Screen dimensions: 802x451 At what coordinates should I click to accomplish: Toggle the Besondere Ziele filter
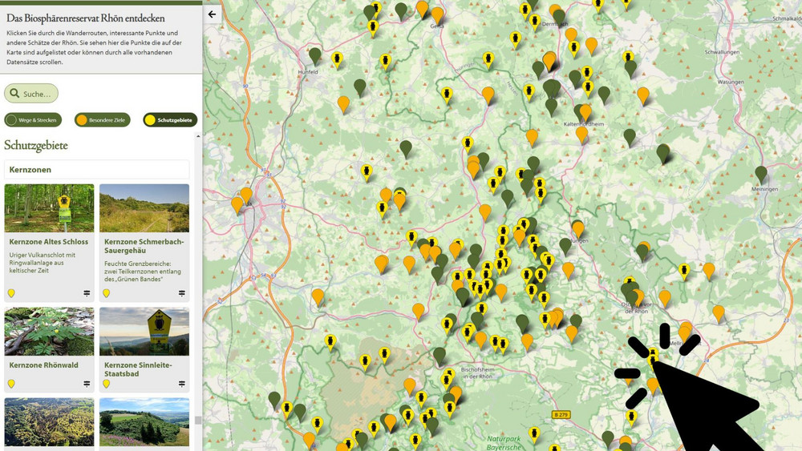[102, 120]
